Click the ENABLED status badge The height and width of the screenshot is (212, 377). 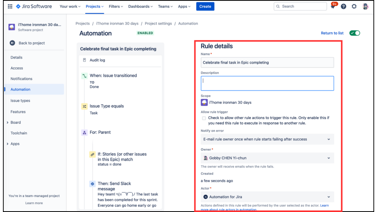pyautogui.click(x=145, y=33)
